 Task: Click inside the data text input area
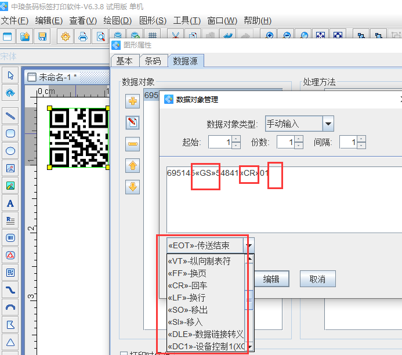pos(278,203)
